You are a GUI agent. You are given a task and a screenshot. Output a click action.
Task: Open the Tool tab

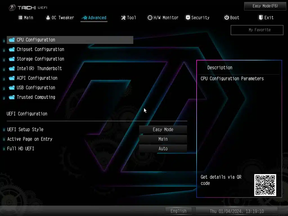coord(129,17)
